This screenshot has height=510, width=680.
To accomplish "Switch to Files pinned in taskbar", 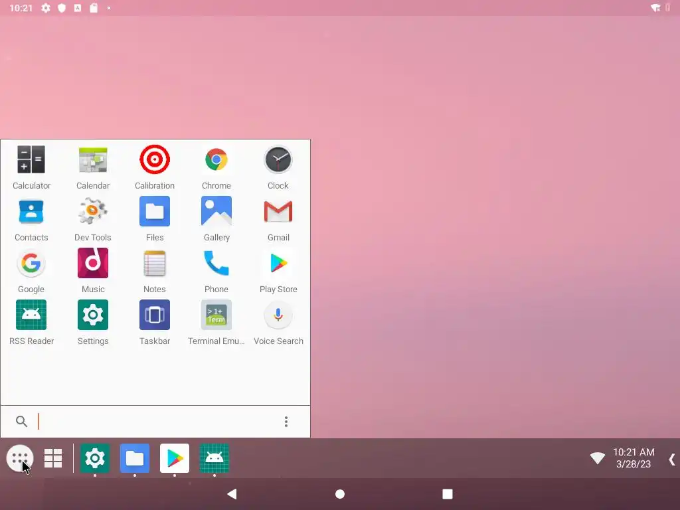I will tap(135, 458).
